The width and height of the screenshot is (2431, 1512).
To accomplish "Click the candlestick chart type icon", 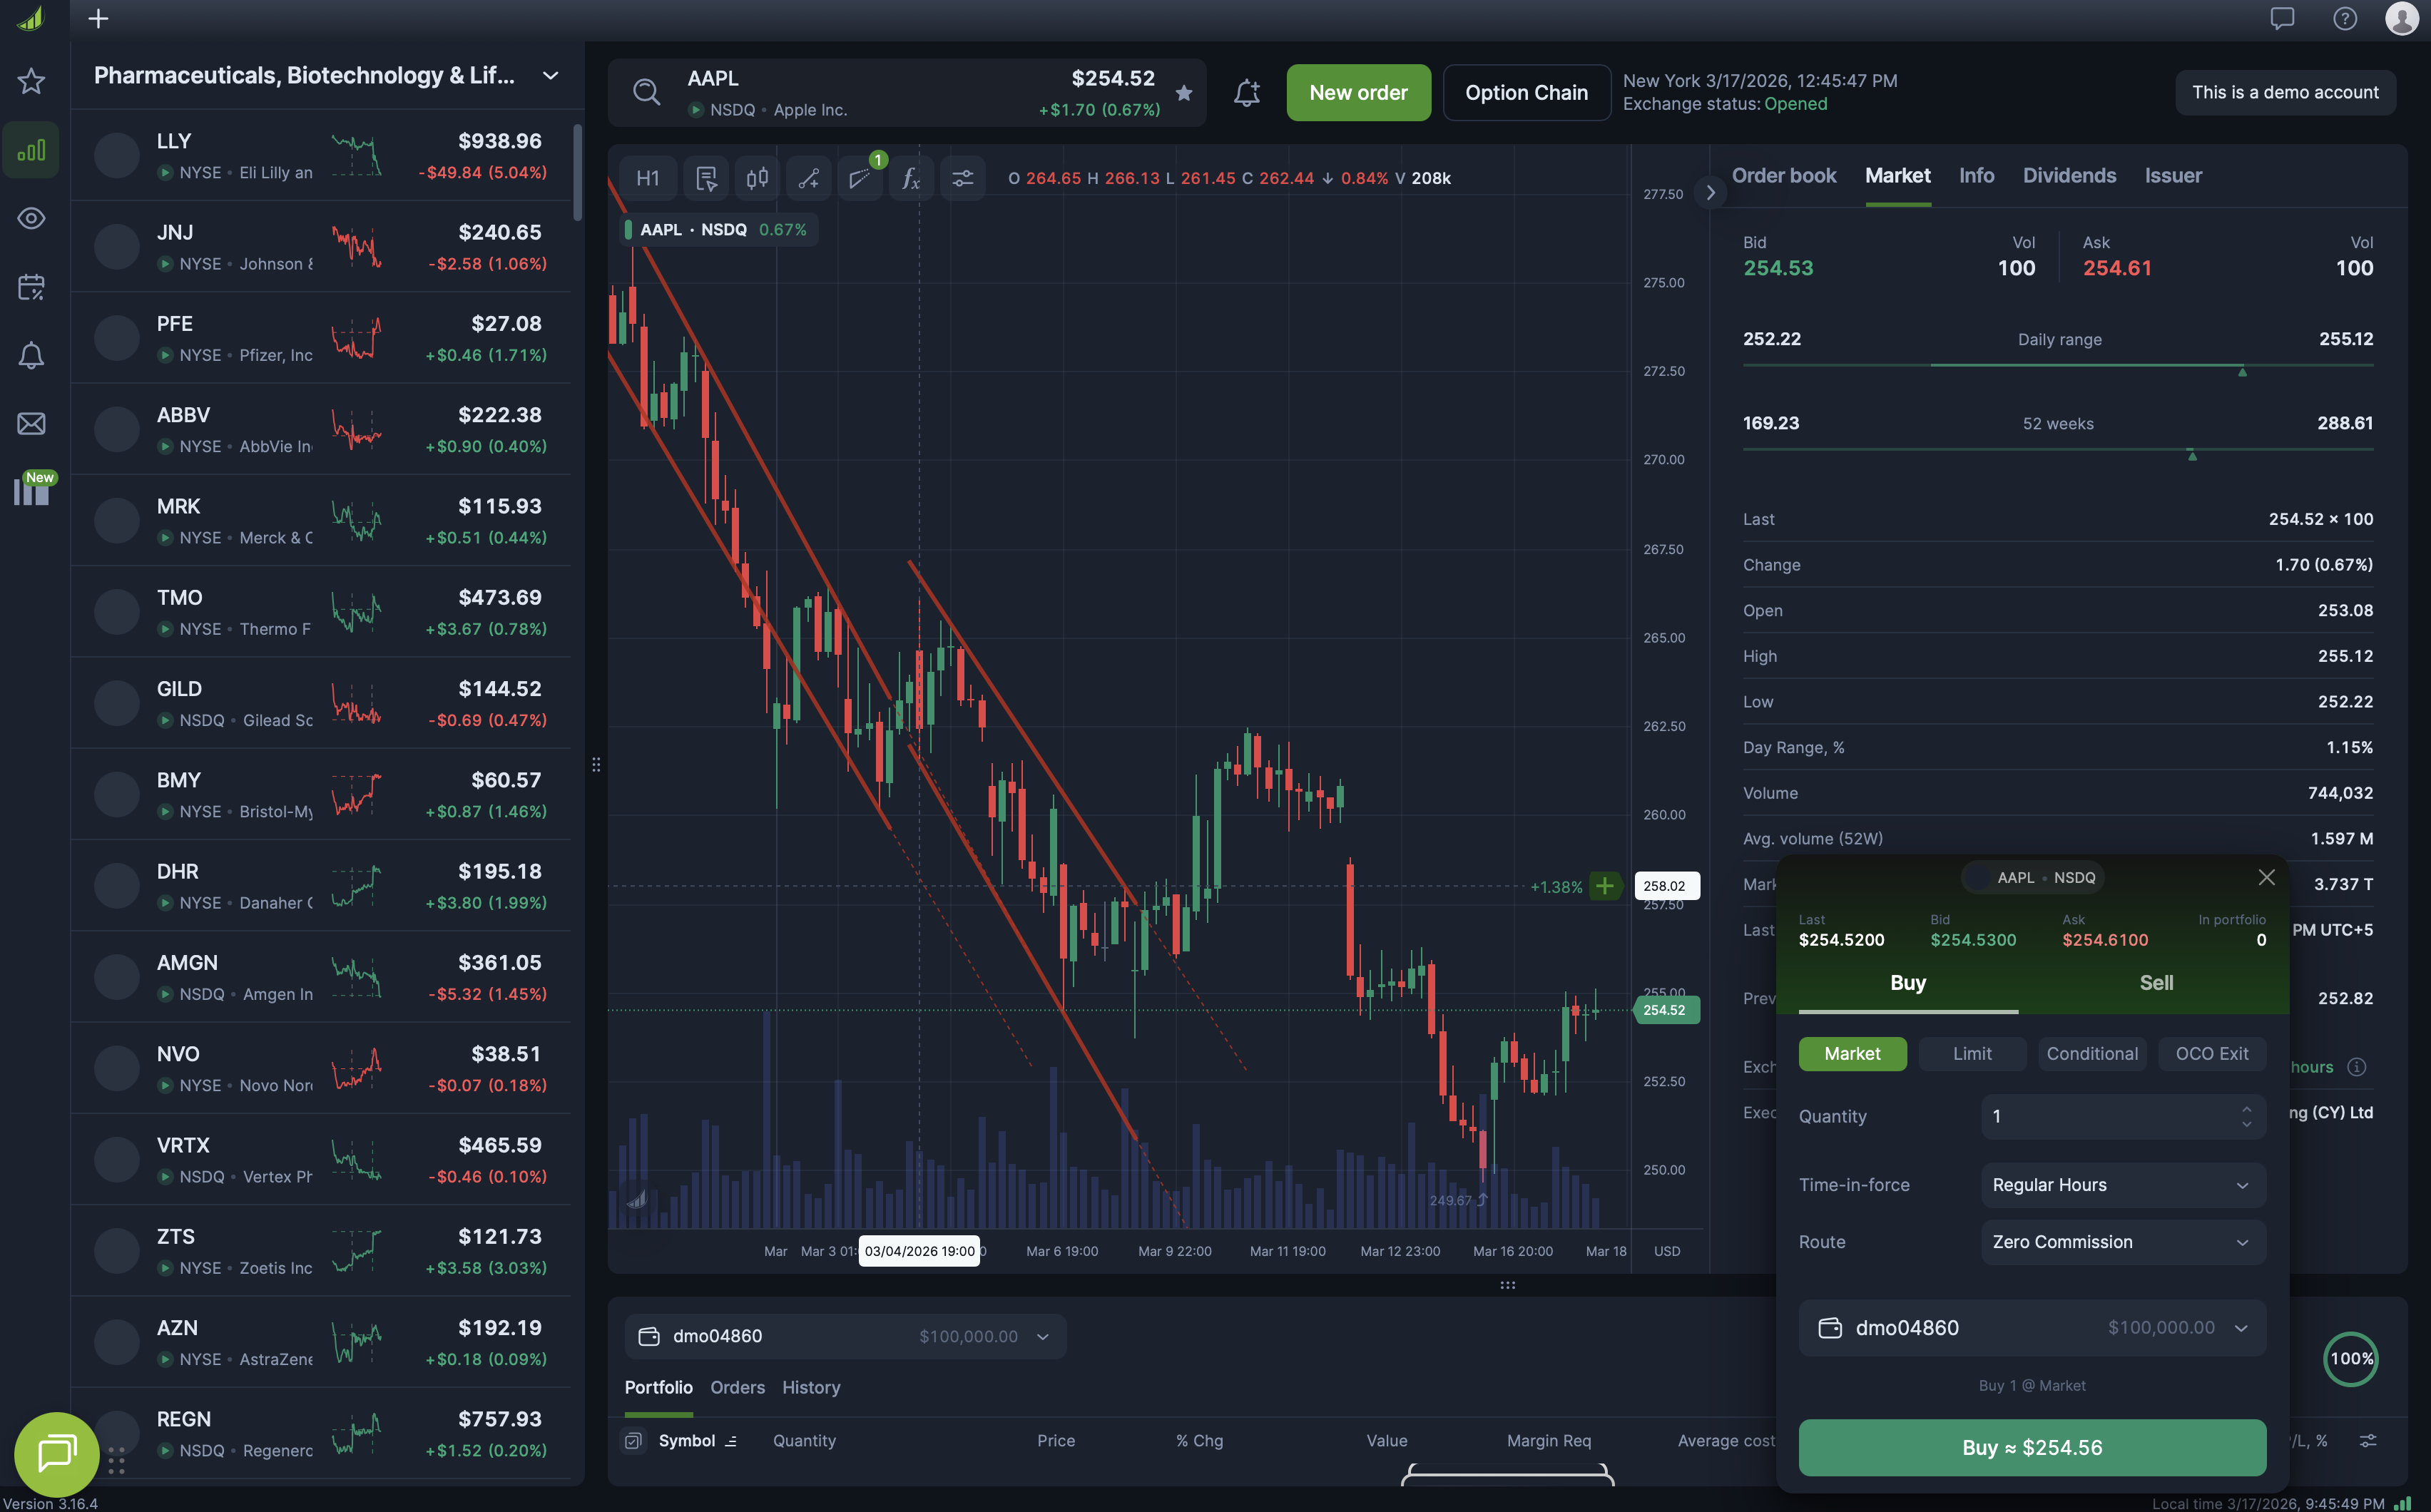I will pos(757,178).
